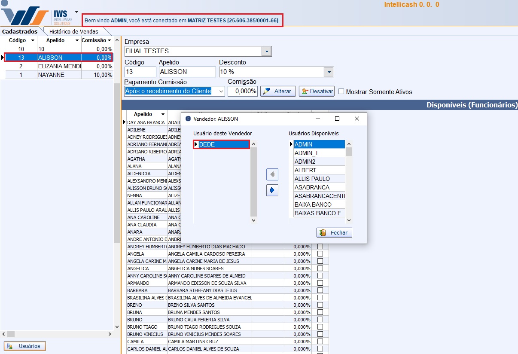Image resolution: width=518 pixels, height=354 pixels.
Task: Select the row with code 10 in Cadastrados
Action: click(x=59, y=49)
